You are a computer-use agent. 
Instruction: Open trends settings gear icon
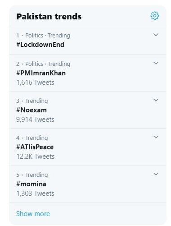tap(155, 16)
